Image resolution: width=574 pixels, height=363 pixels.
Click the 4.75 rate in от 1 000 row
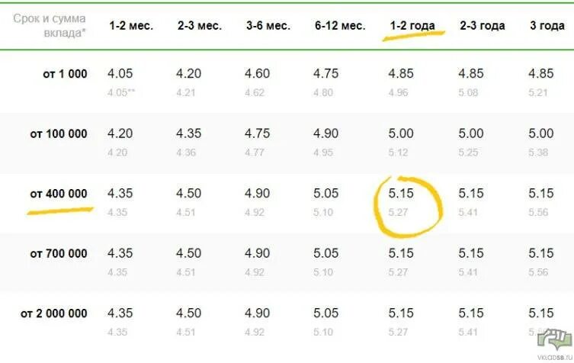[325, 74]
